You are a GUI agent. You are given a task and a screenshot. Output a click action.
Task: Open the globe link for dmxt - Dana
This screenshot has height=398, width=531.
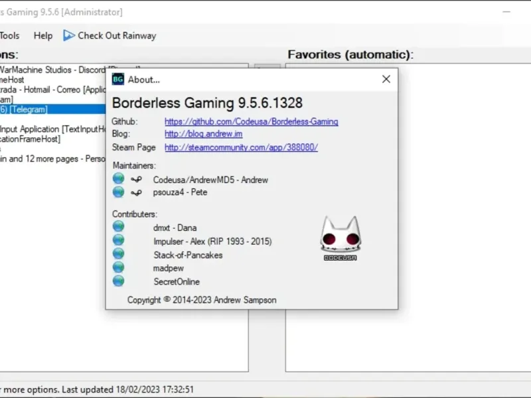[x=118, y=226]
